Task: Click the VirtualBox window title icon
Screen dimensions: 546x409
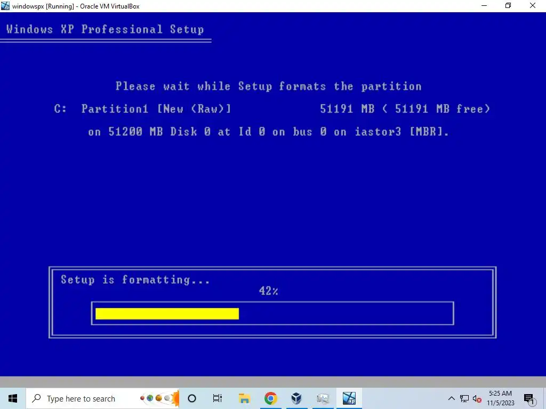Action: [5, 5]
